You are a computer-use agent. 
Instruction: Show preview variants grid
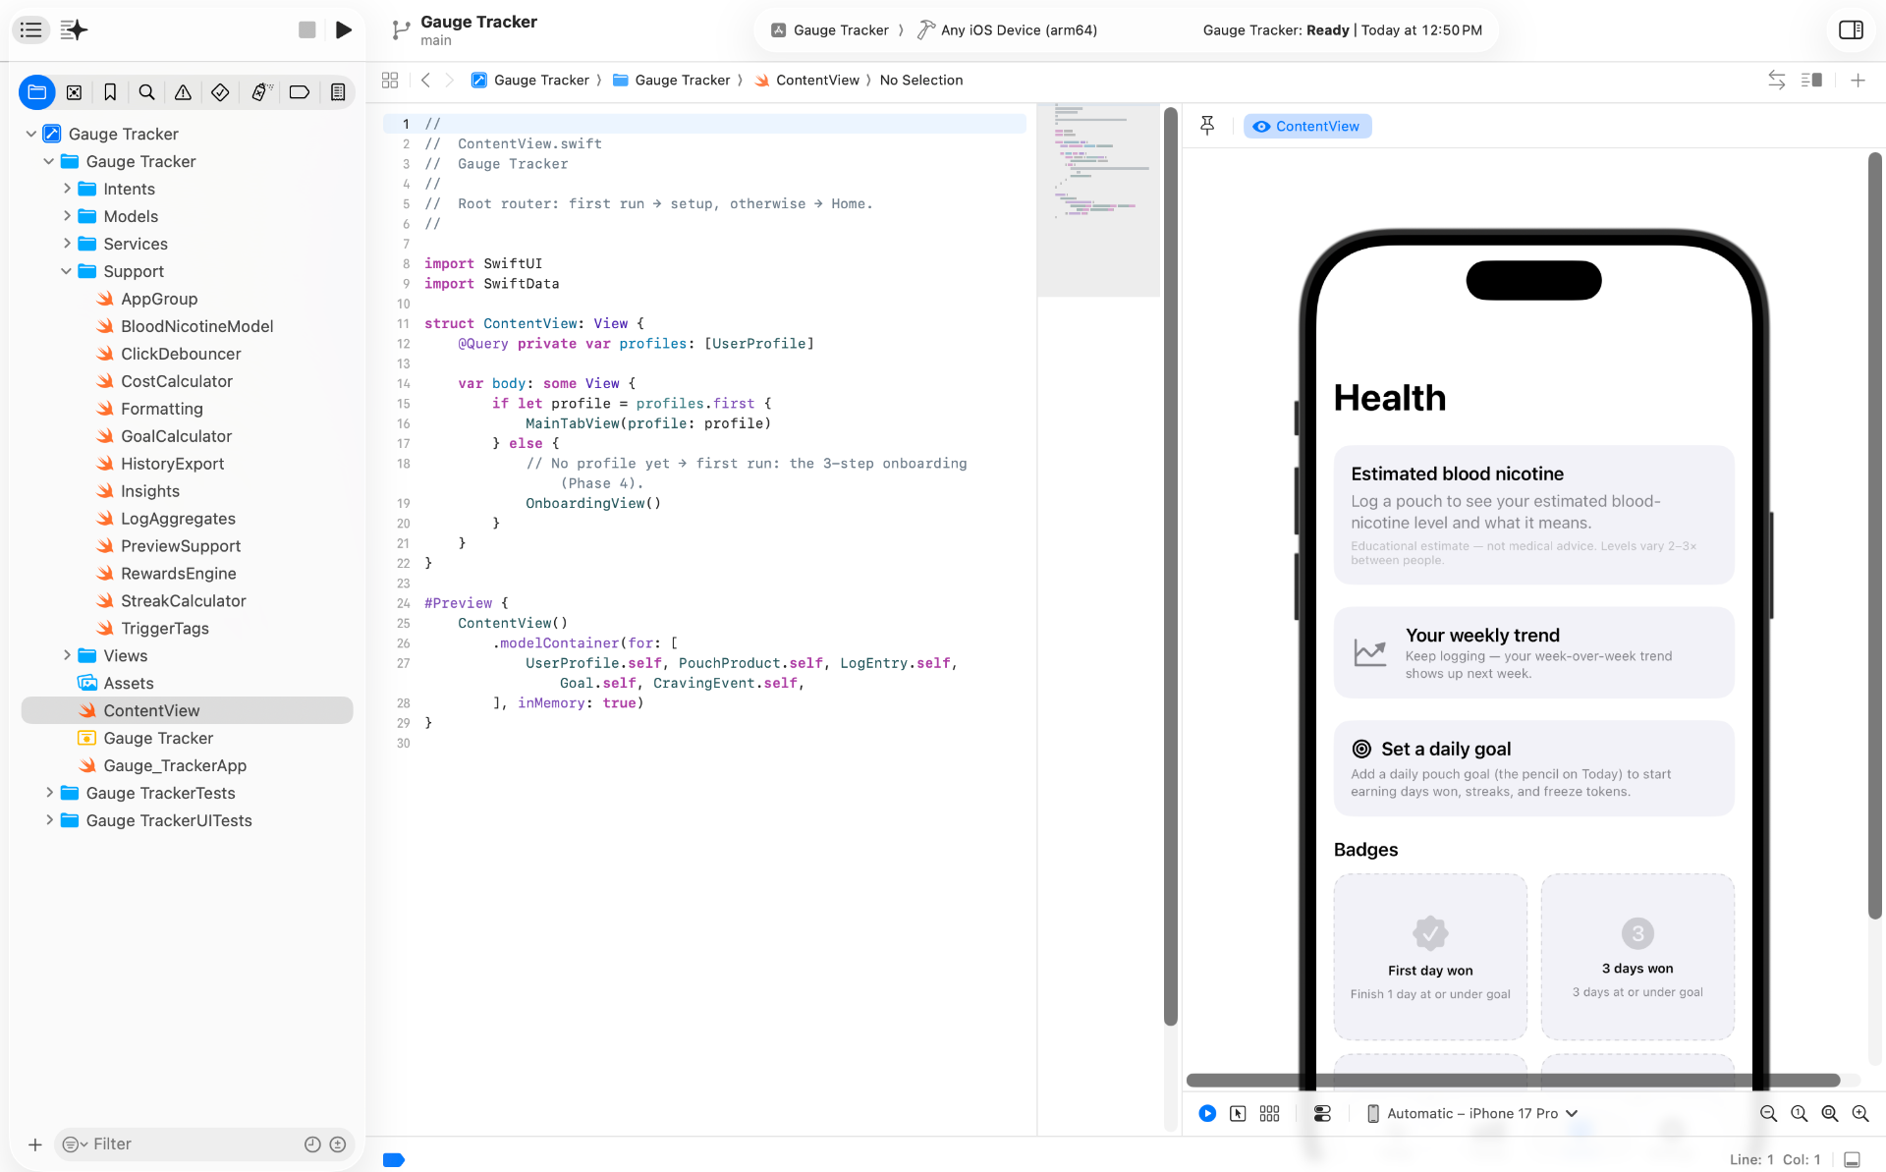(x=1269, y=1113)
